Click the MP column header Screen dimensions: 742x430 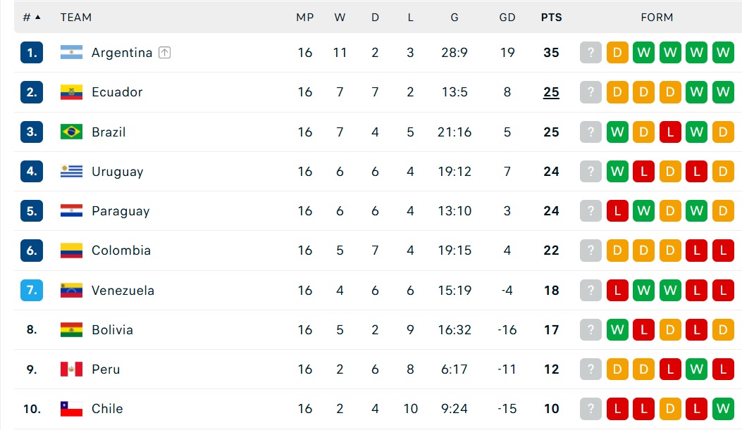click(x=304, y=18)
